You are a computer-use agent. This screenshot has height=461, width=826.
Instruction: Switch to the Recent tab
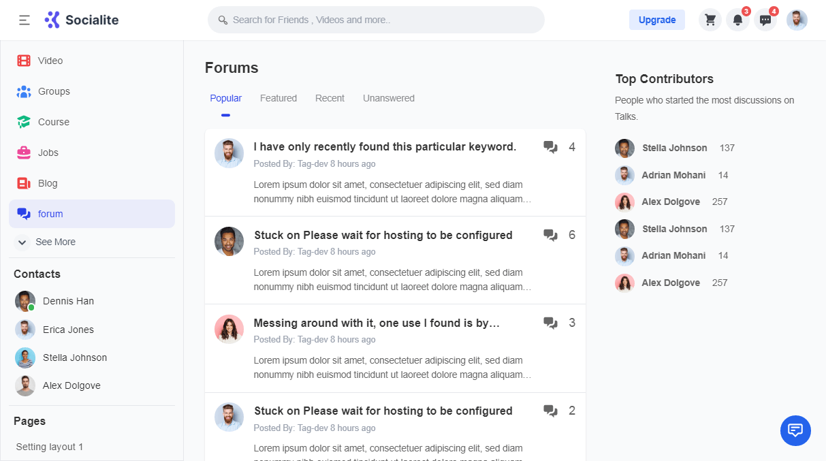point(330,98)
